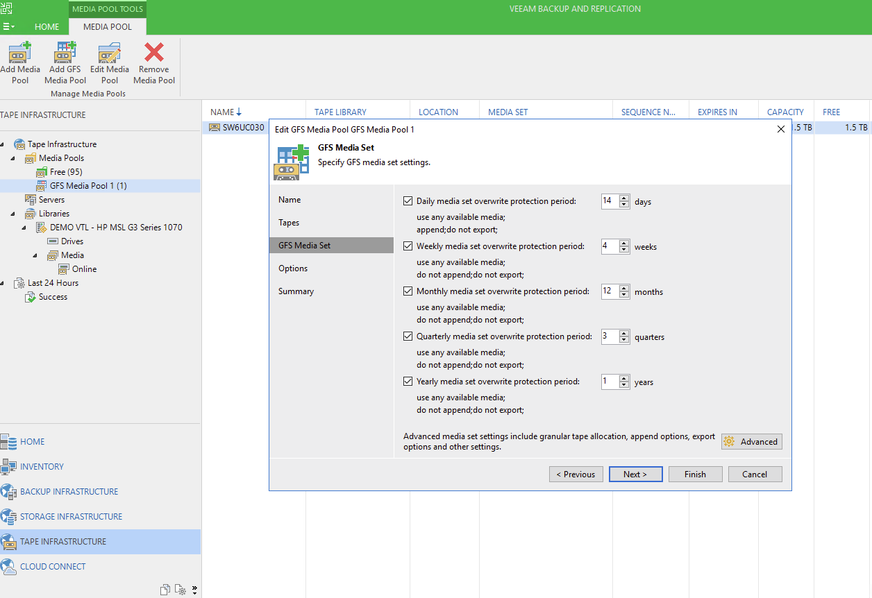Click the Servers node icon
The width and height of the screenshot is (872, 598).
31,200
